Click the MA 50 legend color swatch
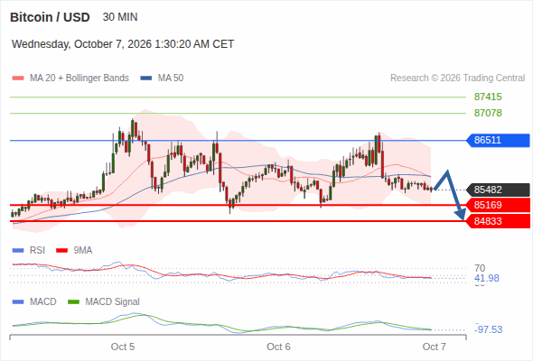This screenshot has width=533, height=361. tap(146, 79)
